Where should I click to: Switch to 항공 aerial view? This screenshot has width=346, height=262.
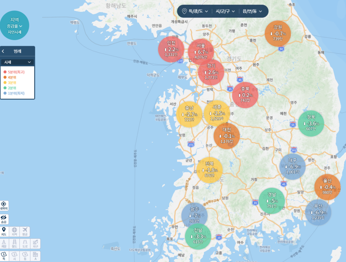tap(25, 231)
